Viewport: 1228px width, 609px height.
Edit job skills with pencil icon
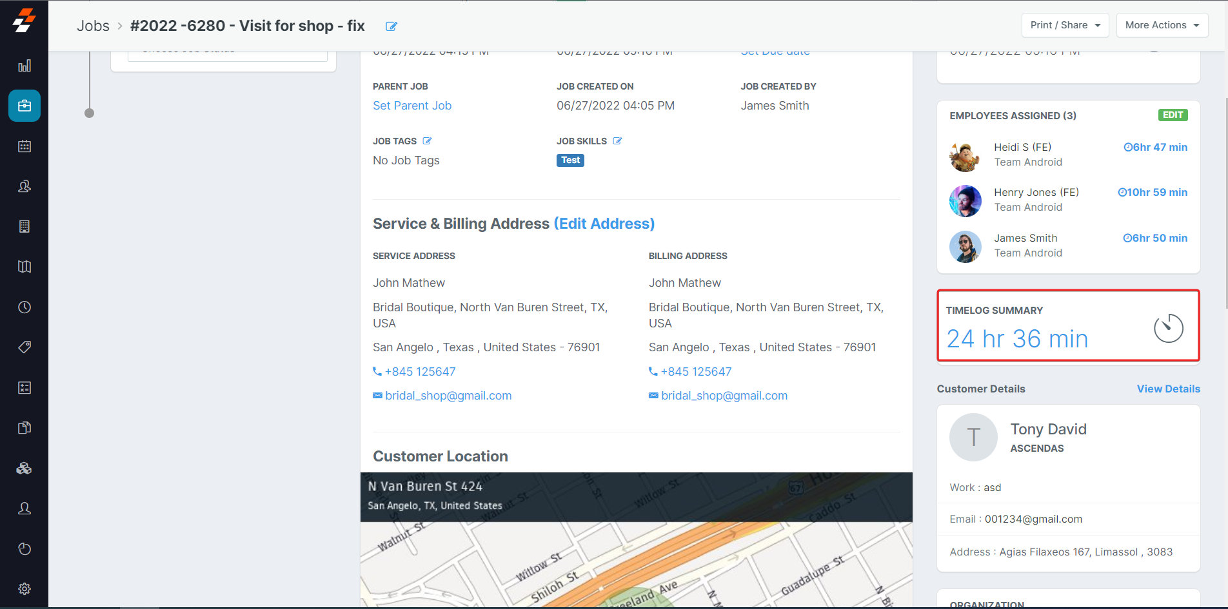pos(617,141)
